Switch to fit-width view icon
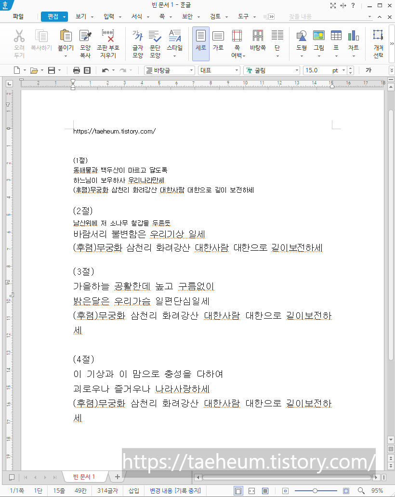 (x=251, y=491)
